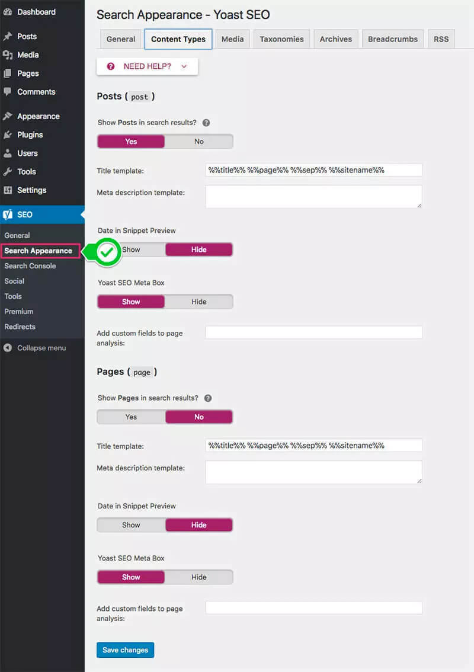Click the Save changes button
This screenshot has height=672, width=474.
tap(125, 650)
